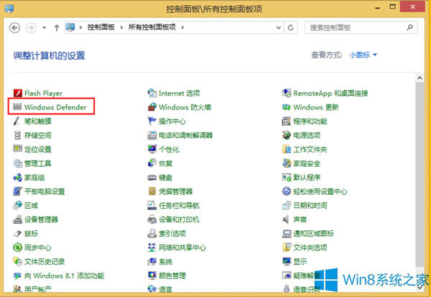Open the 小图标 view mode dropdown

[363, 55]
